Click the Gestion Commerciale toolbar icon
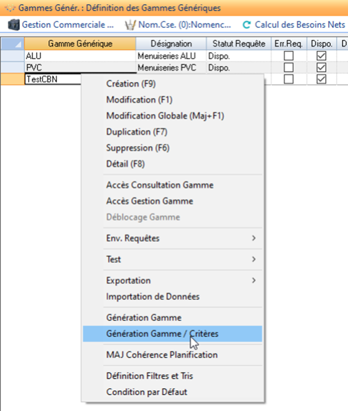 14,24
